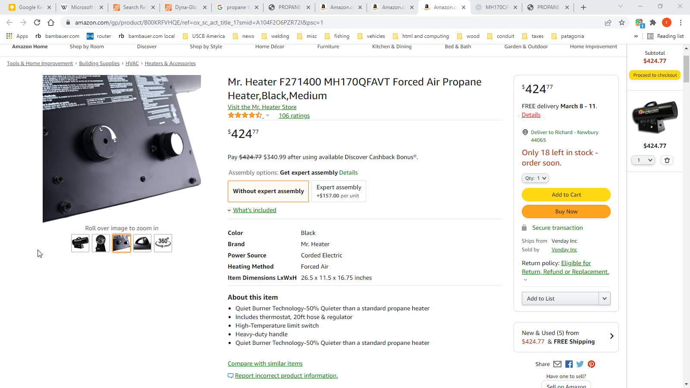The height and width of the screenshot is (388, 690).
Task: Select the 360 degree view thumbnail
Action: pyautogui.click(x=163, y=243)
